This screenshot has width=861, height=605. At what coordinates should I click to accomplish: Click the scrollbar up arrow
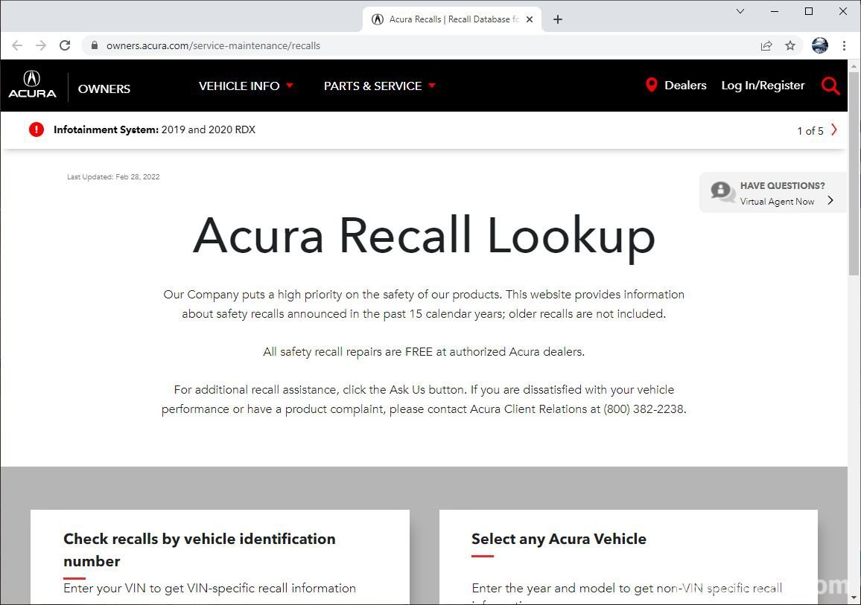tap(854, 65)
